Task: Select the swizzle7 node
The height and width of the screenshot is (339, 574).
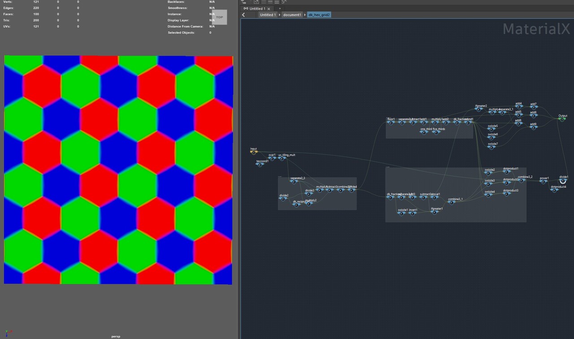Action: 491,147
